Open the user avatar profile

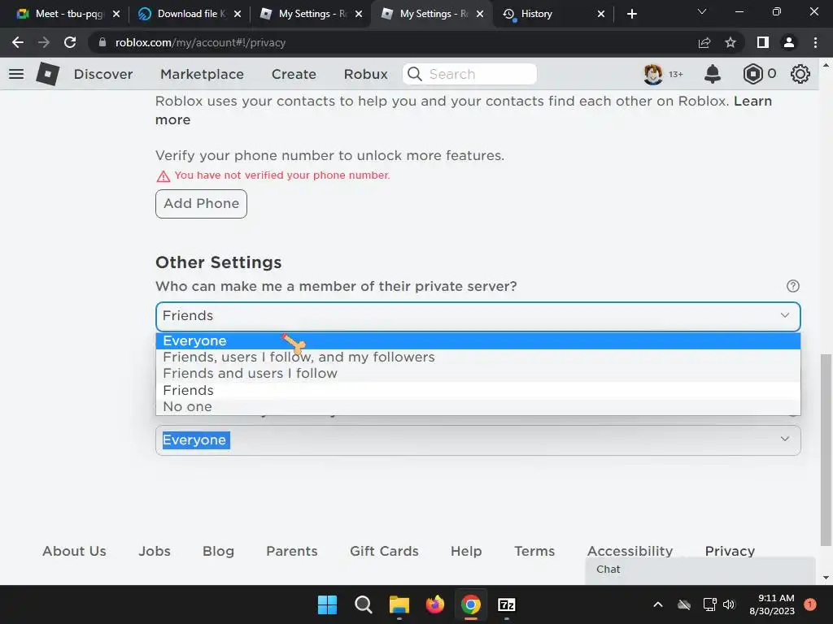[653, 74]
